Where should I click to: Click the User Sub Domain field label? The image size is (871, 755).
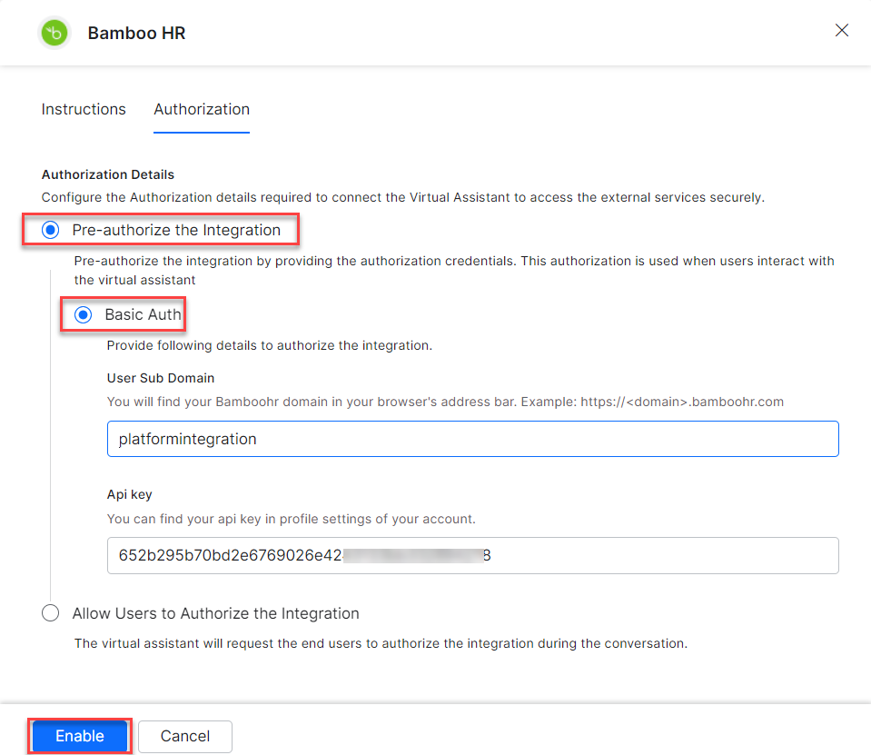point(161,378)
